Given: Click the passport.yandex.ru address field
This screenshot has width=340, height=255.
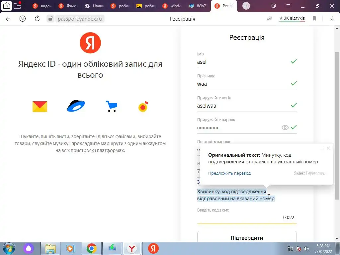Looking at the screenshot, I should [80, 19].
